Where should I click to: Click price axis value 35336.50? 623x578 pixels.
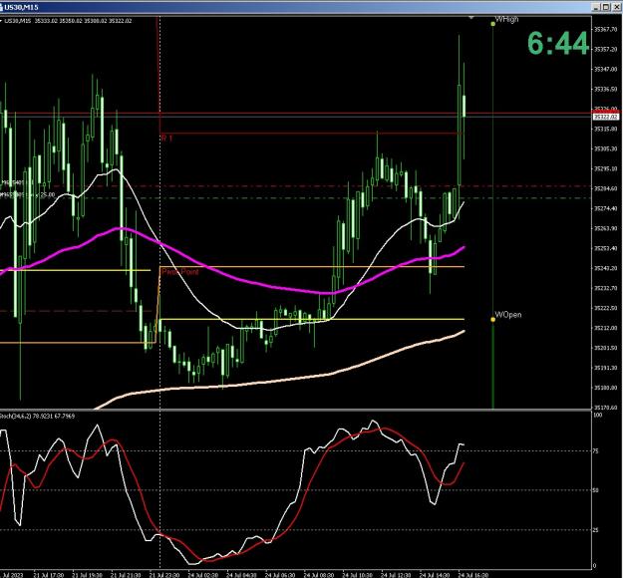point(605,89)
